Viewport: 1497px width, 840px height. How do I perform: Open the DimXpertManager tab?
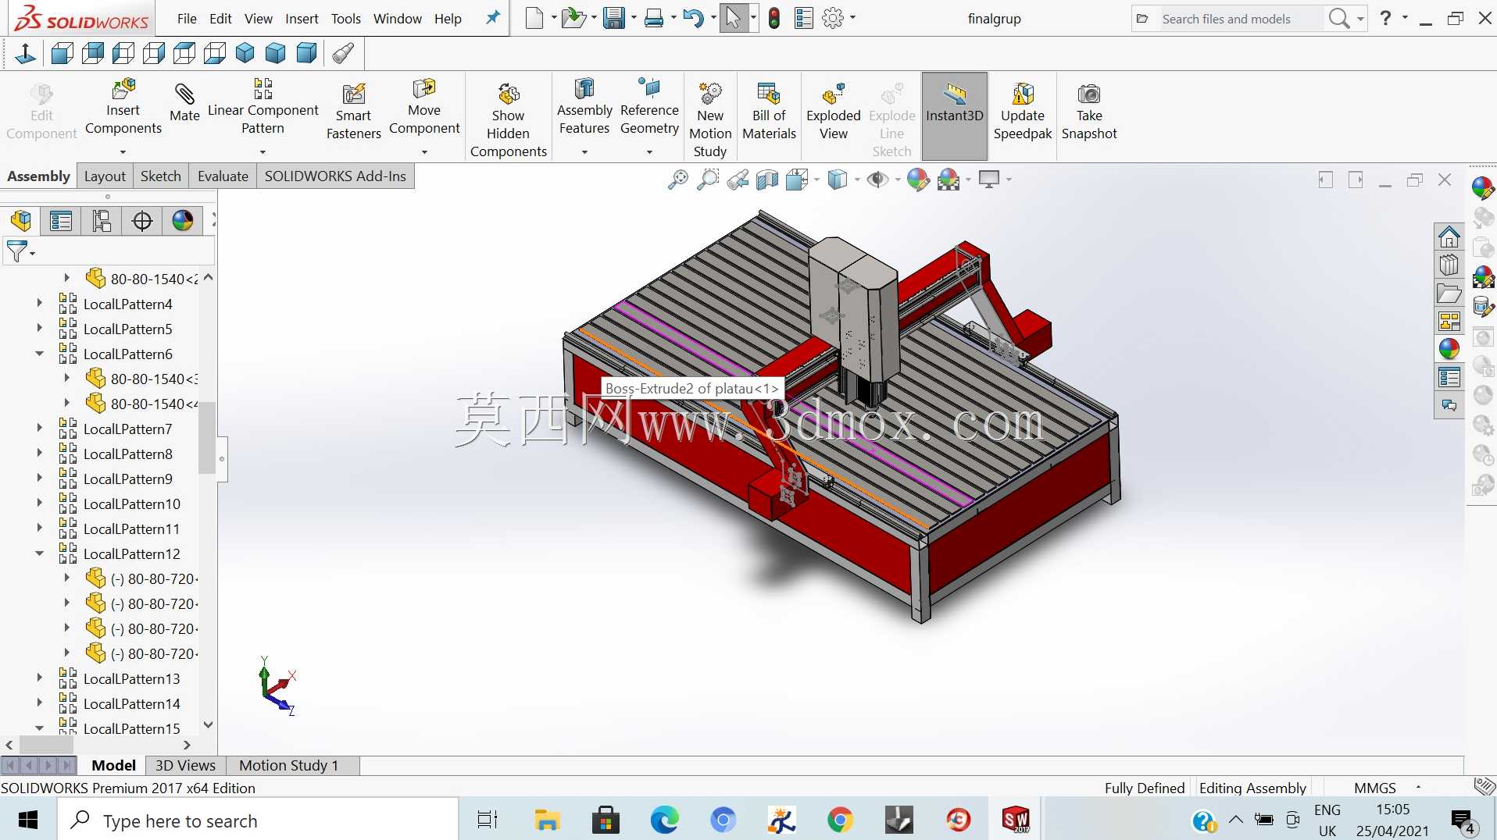pos(142,221)
